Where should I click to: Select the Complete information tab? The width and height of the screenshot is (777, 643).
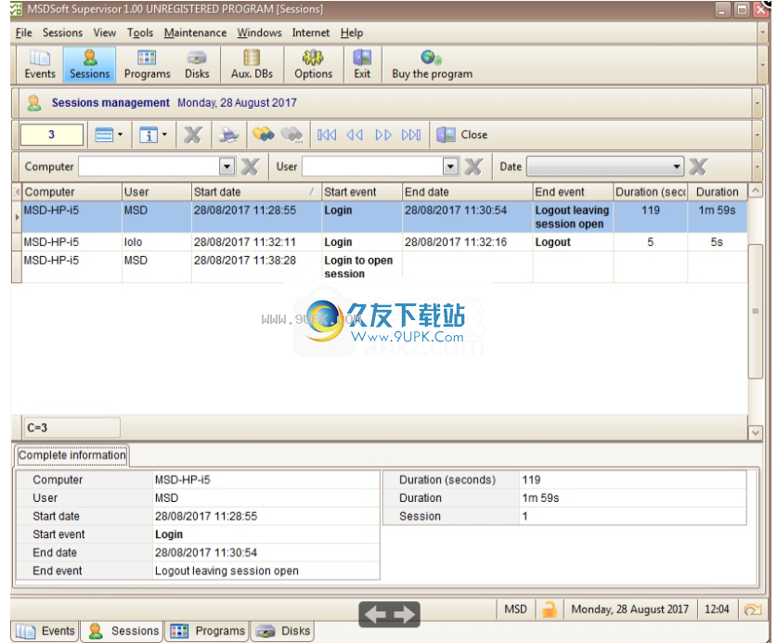click(x=72, y=456)
